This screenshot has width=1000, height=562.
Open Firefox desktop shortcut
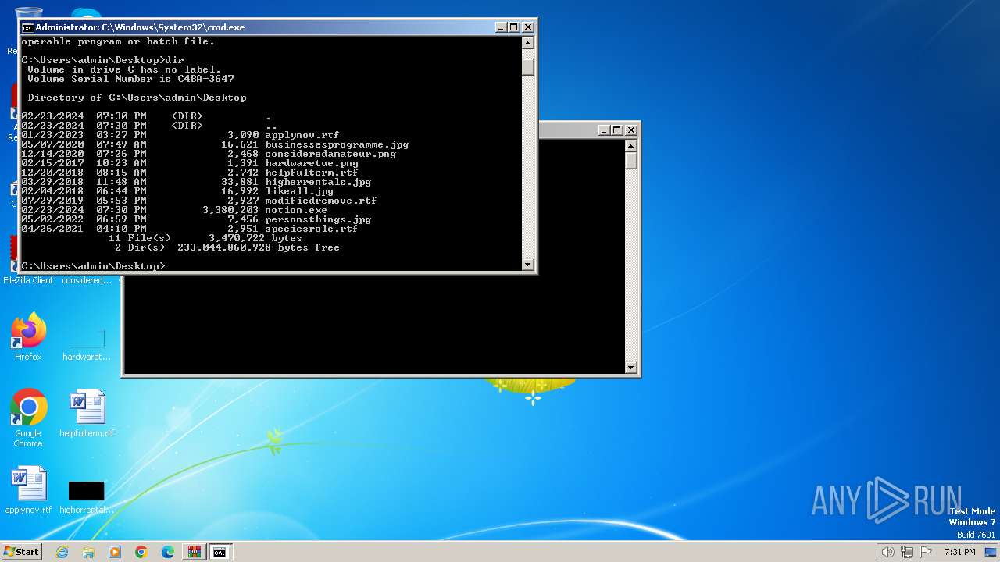pos(28,337)
